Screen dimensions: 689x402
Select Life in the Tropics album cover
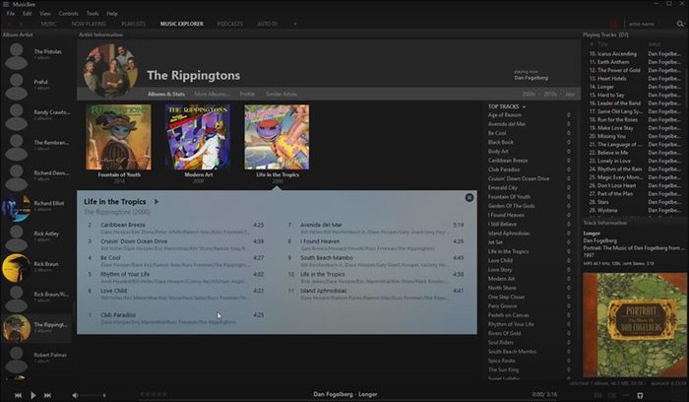pyautogui.click(x=277, y=137)
